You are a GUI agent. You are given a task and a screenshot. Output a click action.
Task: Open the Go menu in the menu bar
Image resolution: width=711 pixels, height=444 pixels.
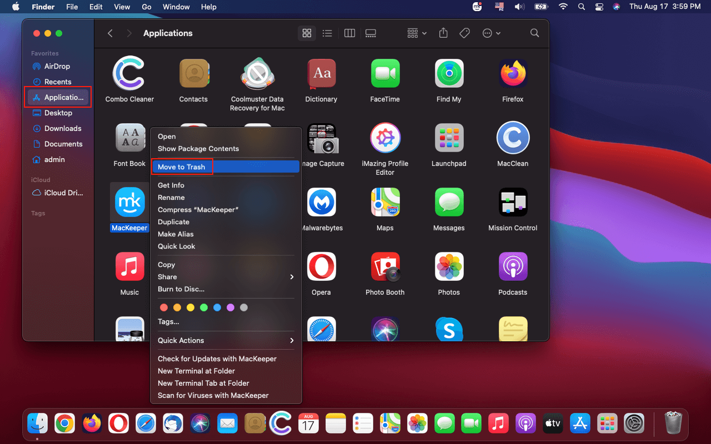[x=146, y=7]
